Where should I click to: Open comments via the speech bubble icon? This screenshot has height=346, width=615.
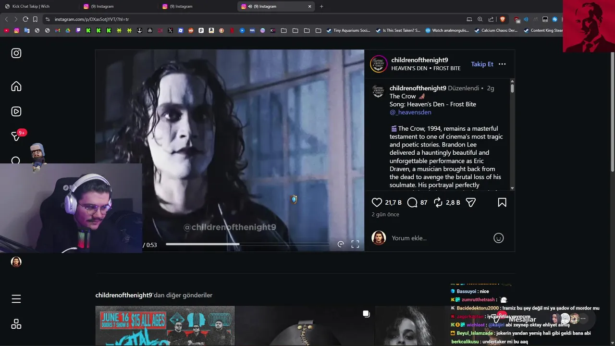tap(412, 203)
